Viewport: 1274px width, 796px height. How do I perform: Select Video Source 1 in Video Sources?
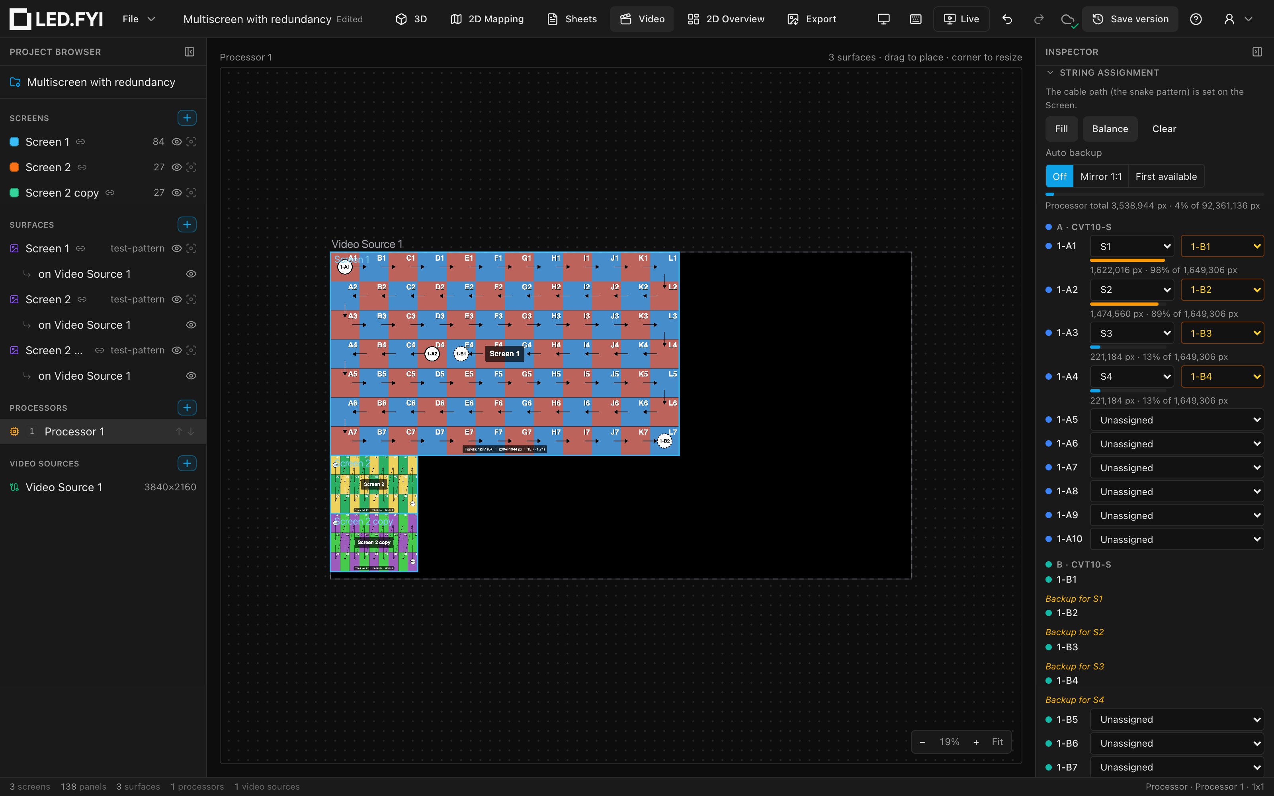(103, 488)
